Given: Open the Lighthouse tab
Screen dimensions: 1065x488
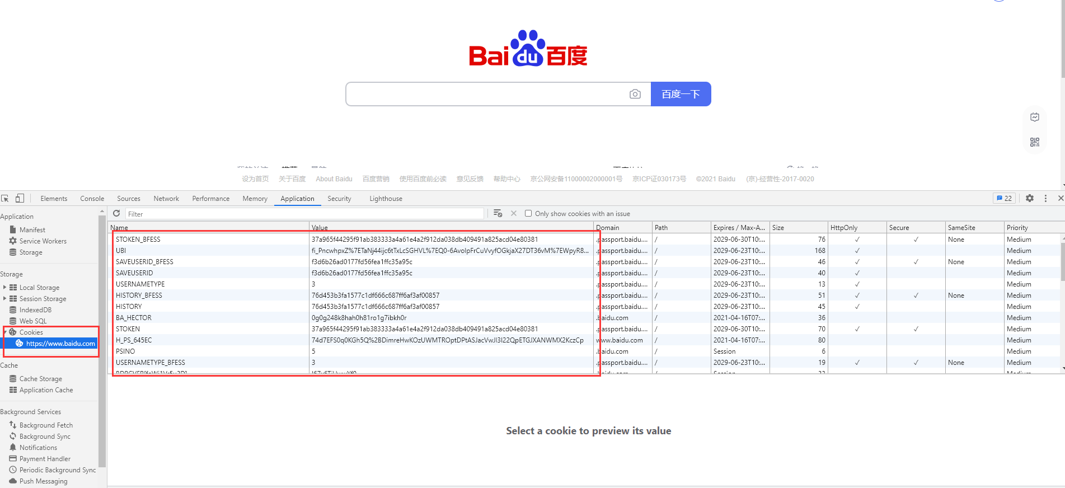Looking at the screenshot, I should [x=386, y=199].
